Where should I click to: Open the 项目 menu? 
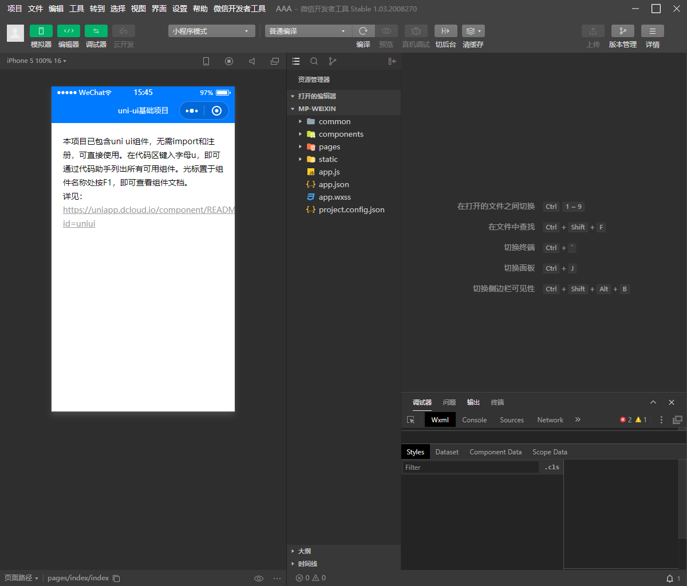(x=15, y=9)
